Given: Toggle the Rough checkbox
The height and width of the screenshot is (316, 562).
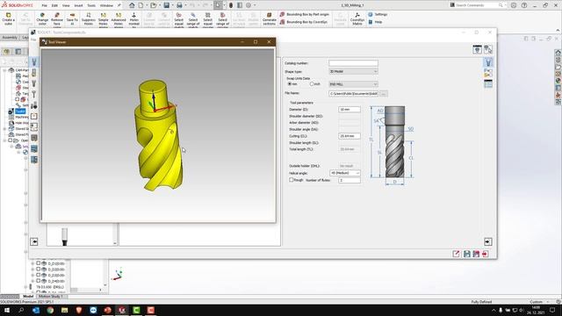Looking at the screenshot, I should (291, 180).
